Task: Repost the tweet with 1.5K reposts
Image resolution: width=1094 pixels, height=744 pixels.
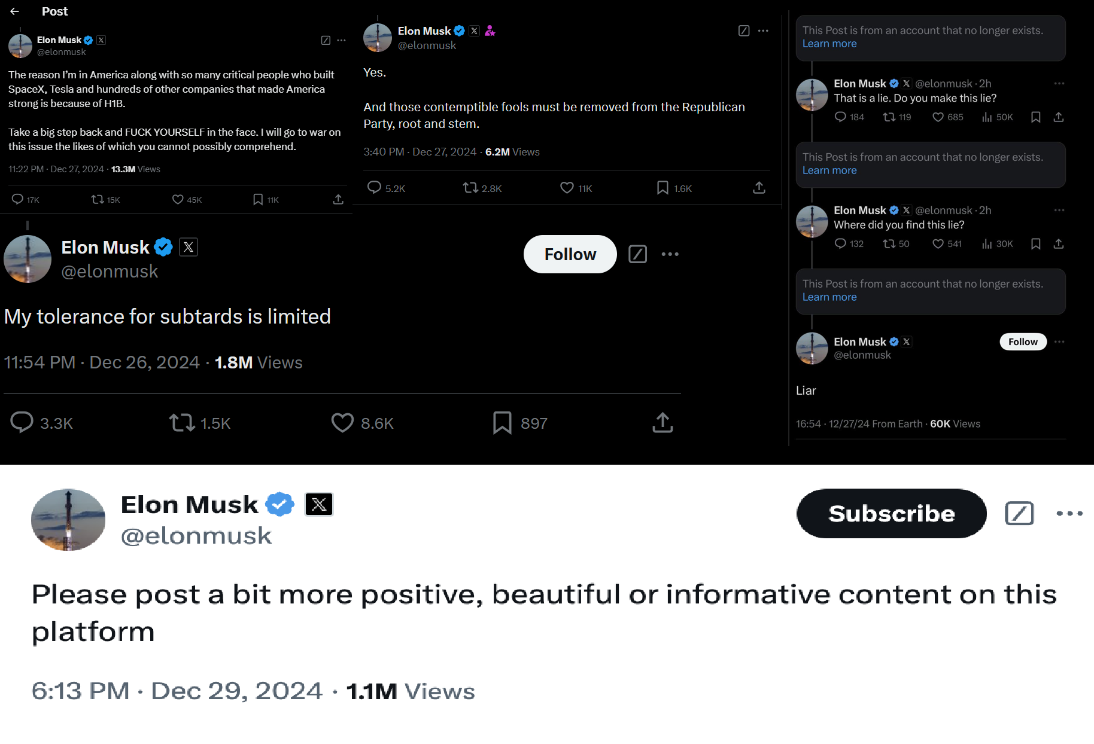Action: pyautogui.click(x=181, y=423)
